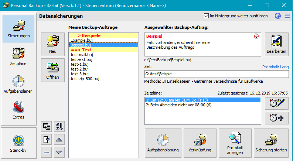This screenshot has width=293, height=161.
Task: Click the Stand-by power button
Action: (18, 143)
